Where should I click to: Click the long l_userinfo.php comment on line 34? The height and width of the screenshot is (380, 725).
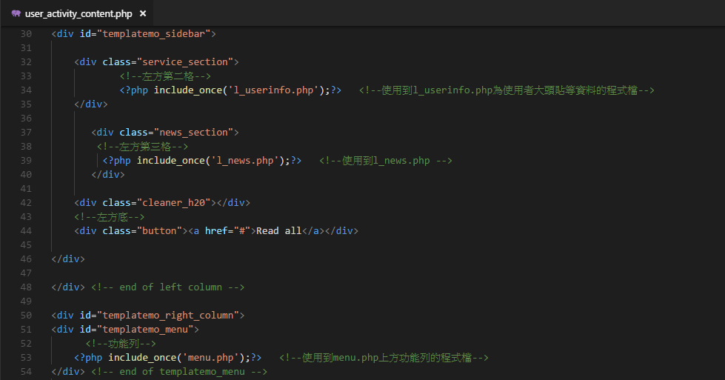[x=507, y=90]
